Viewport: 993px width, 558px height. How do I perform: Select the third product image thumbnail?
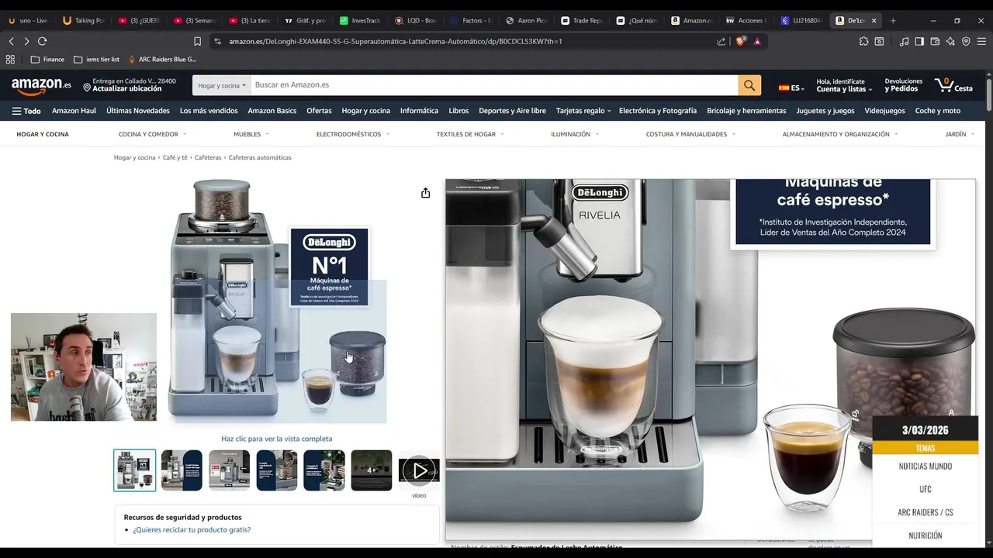230,470
